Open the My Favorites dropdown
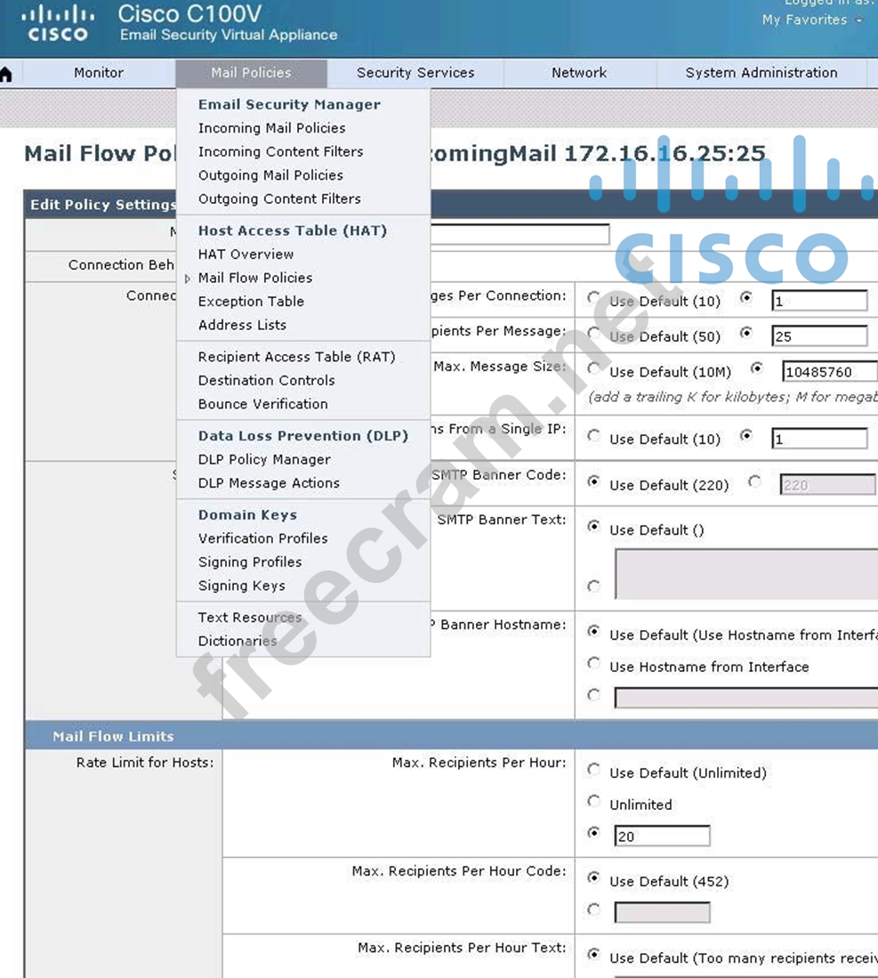Image resolution: width=878 pixels, height=978 pixels. (811, 20)
